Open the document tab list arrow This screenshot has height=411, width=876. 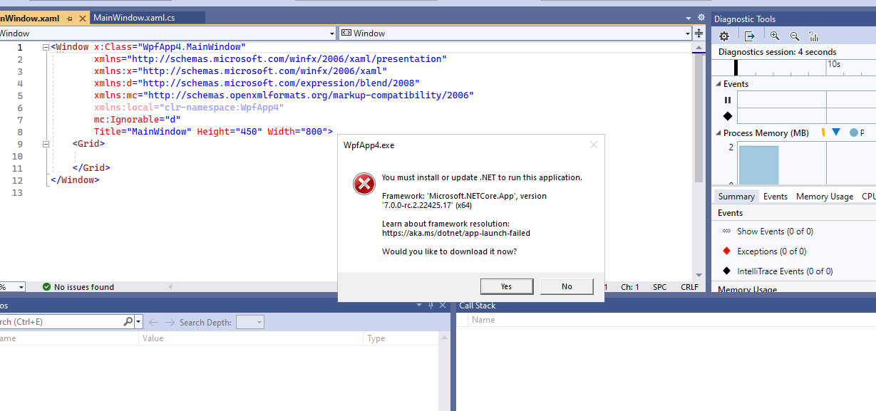tap(689, 19)
